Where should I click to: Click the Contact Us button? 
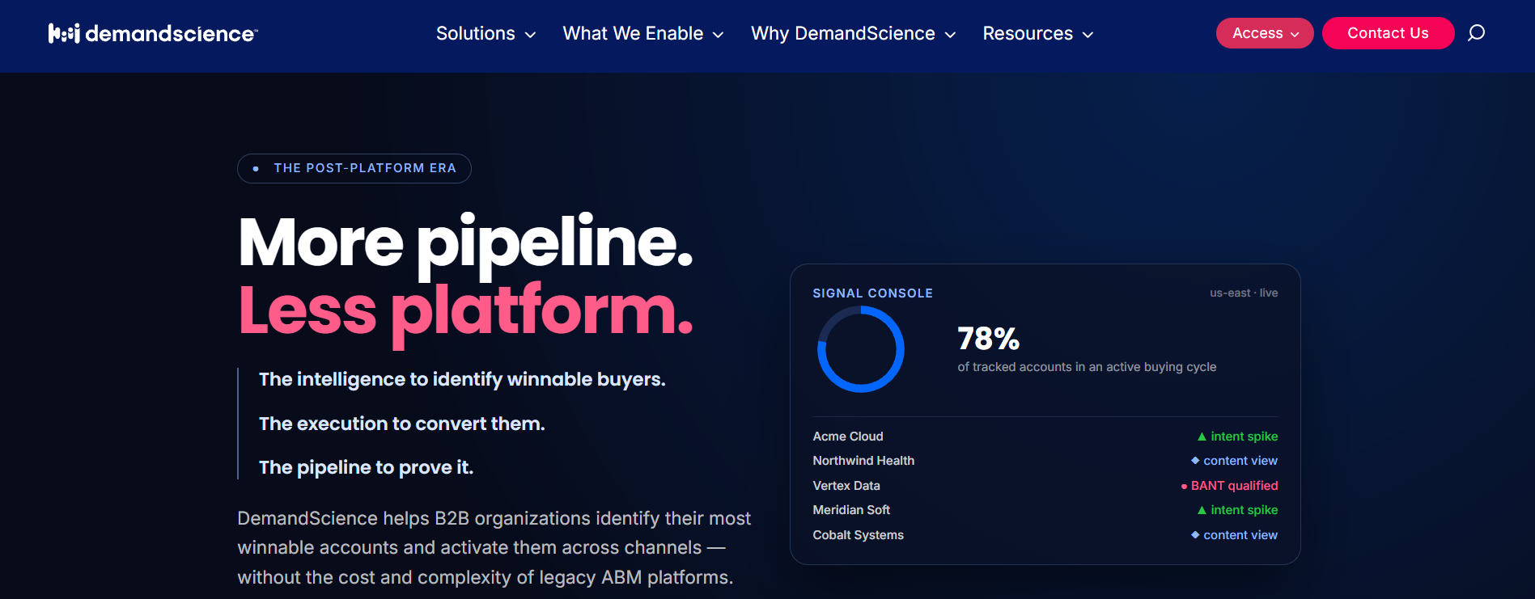click(1388, 33)
